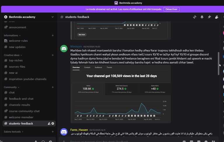The width and height of the screenshot is (224, 142).
Task: Click the 05/10/2025 16:11 message timestamp
Action: pos(97,130)
